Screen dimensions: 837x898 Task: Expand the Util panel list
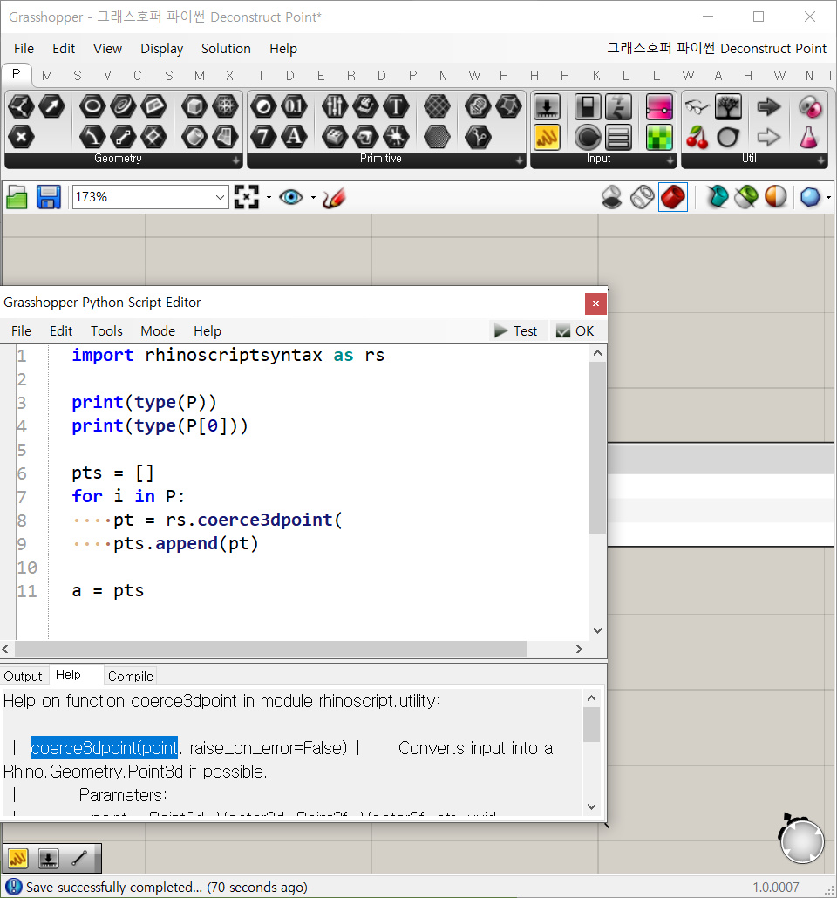(821, 161)
